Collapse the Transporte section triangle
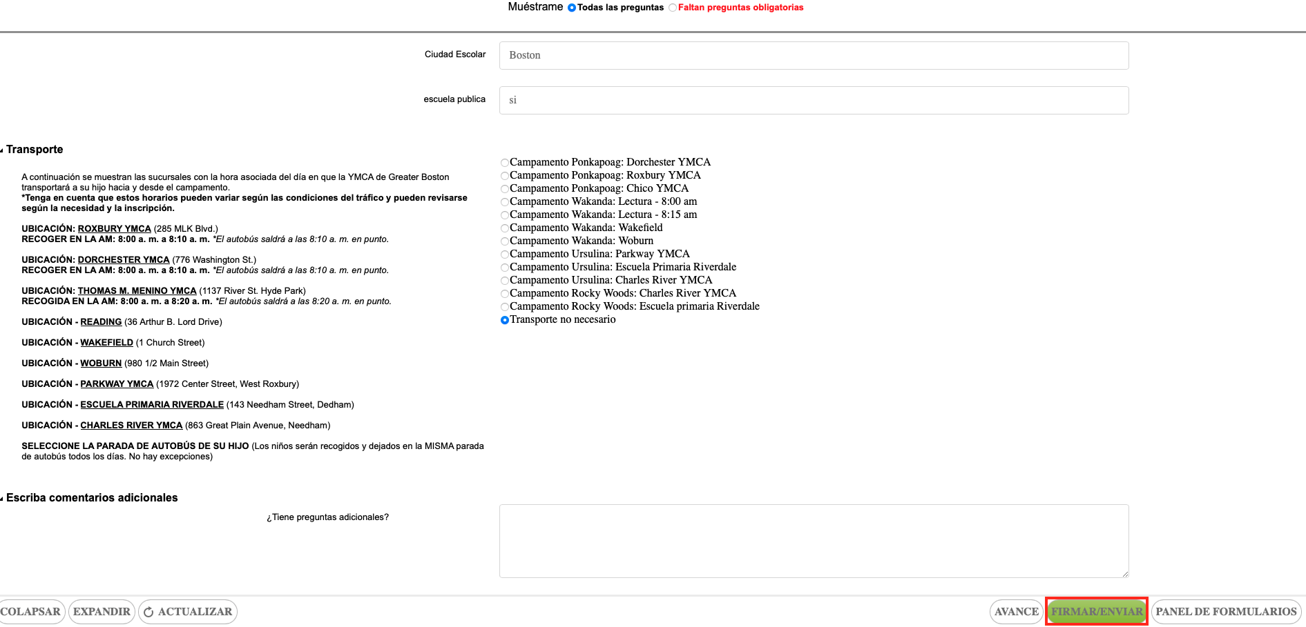This screenshot has height=627, width=1306. (2, 150)
